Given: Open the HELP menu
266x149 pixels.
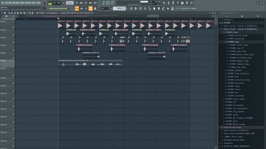Looking at the screenshot, I should [x=39, y=3].
